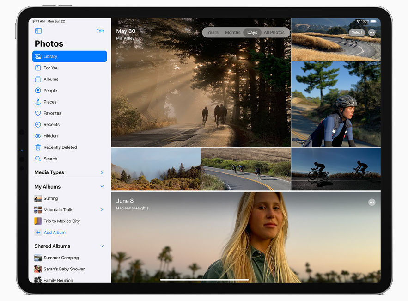Click the Places pin icon

(38, 102)
